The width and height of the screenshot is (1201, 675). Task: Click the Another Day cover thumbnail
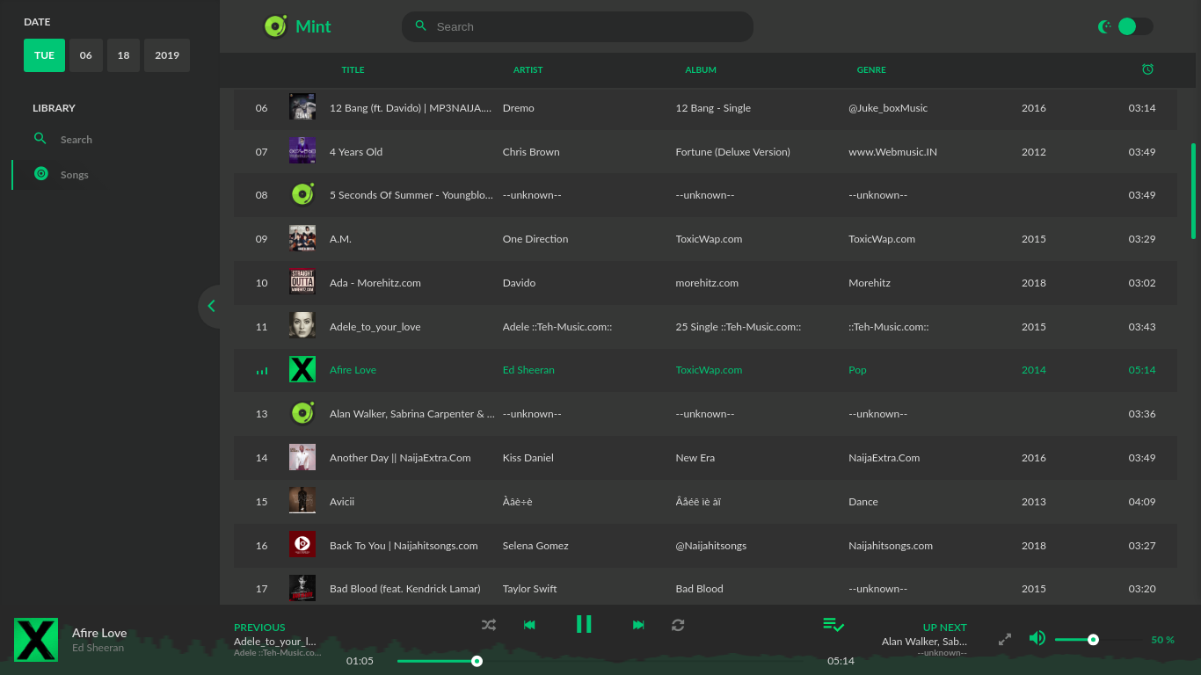coord(302,457)
